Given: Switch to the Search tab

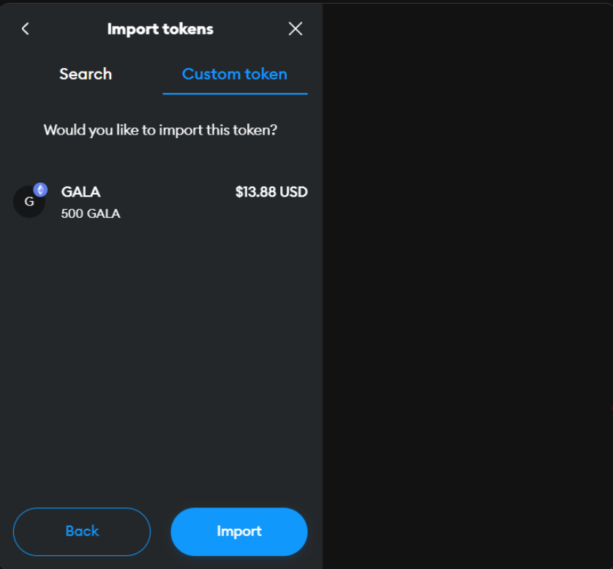Looking at the screenshot, I should click(86, 75).
